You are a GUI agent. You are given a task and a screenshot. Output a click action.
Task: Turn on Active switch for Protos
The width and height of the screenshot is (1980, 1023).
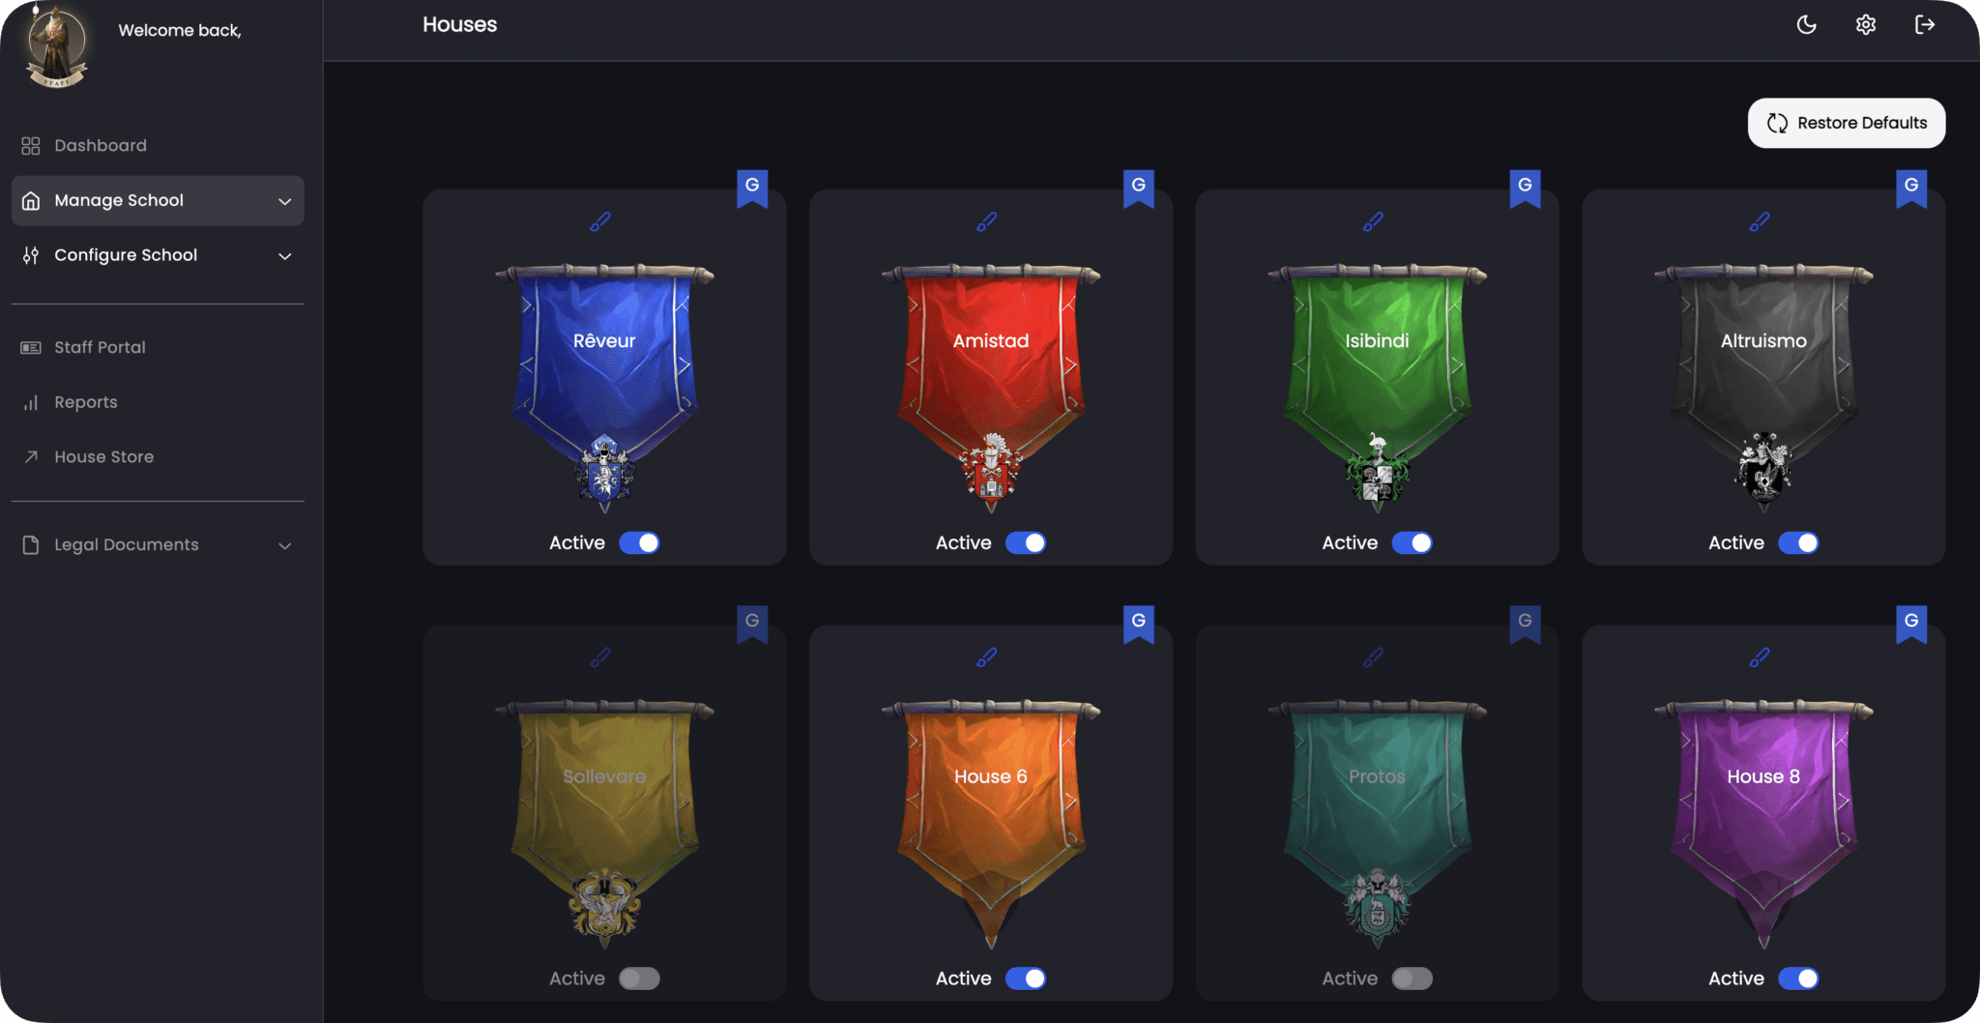coord(1412,979)
